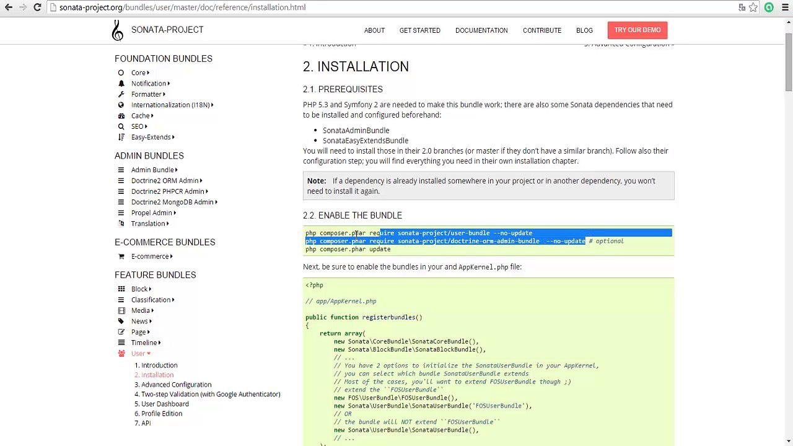Click the green extension icon in toolbar
This screenshot has height=446, width=793.
click(769, 7)
